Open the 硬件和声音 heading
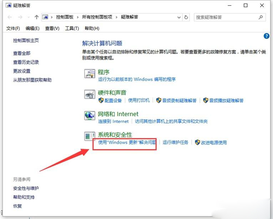This screenshot has width=273, height=219. click(112, 93)
